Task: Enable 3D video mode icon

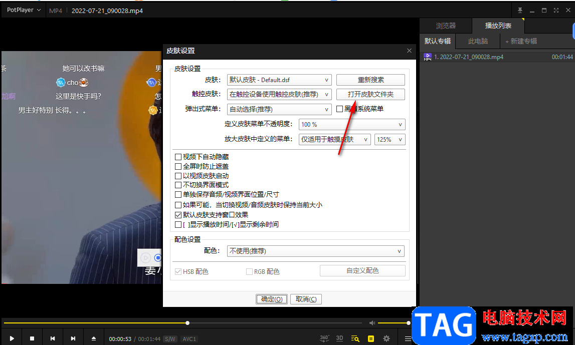Action: (339, 338)
